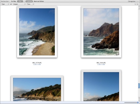Click the minus button beside Enregistrer
Image resolution: width=140 pixels, height=104 pixels.
[138, 1]
